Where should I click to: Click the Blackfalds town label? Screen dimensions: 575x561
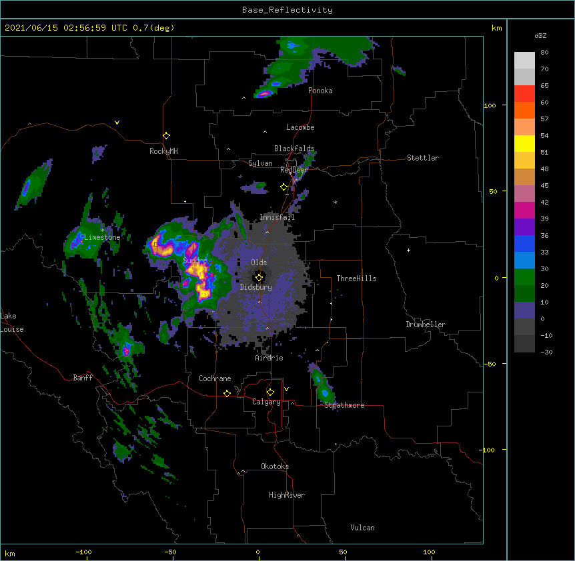click(294, 149)
